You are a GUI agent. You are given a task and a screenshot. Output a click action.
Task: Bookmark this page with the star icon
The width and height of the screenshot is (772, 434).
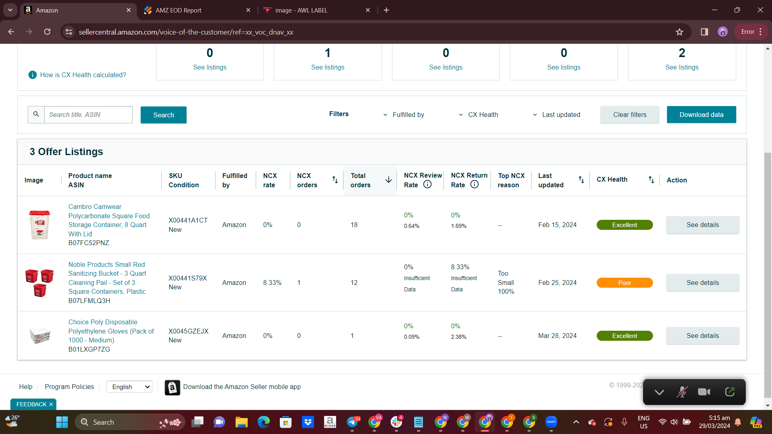(680, 32)
